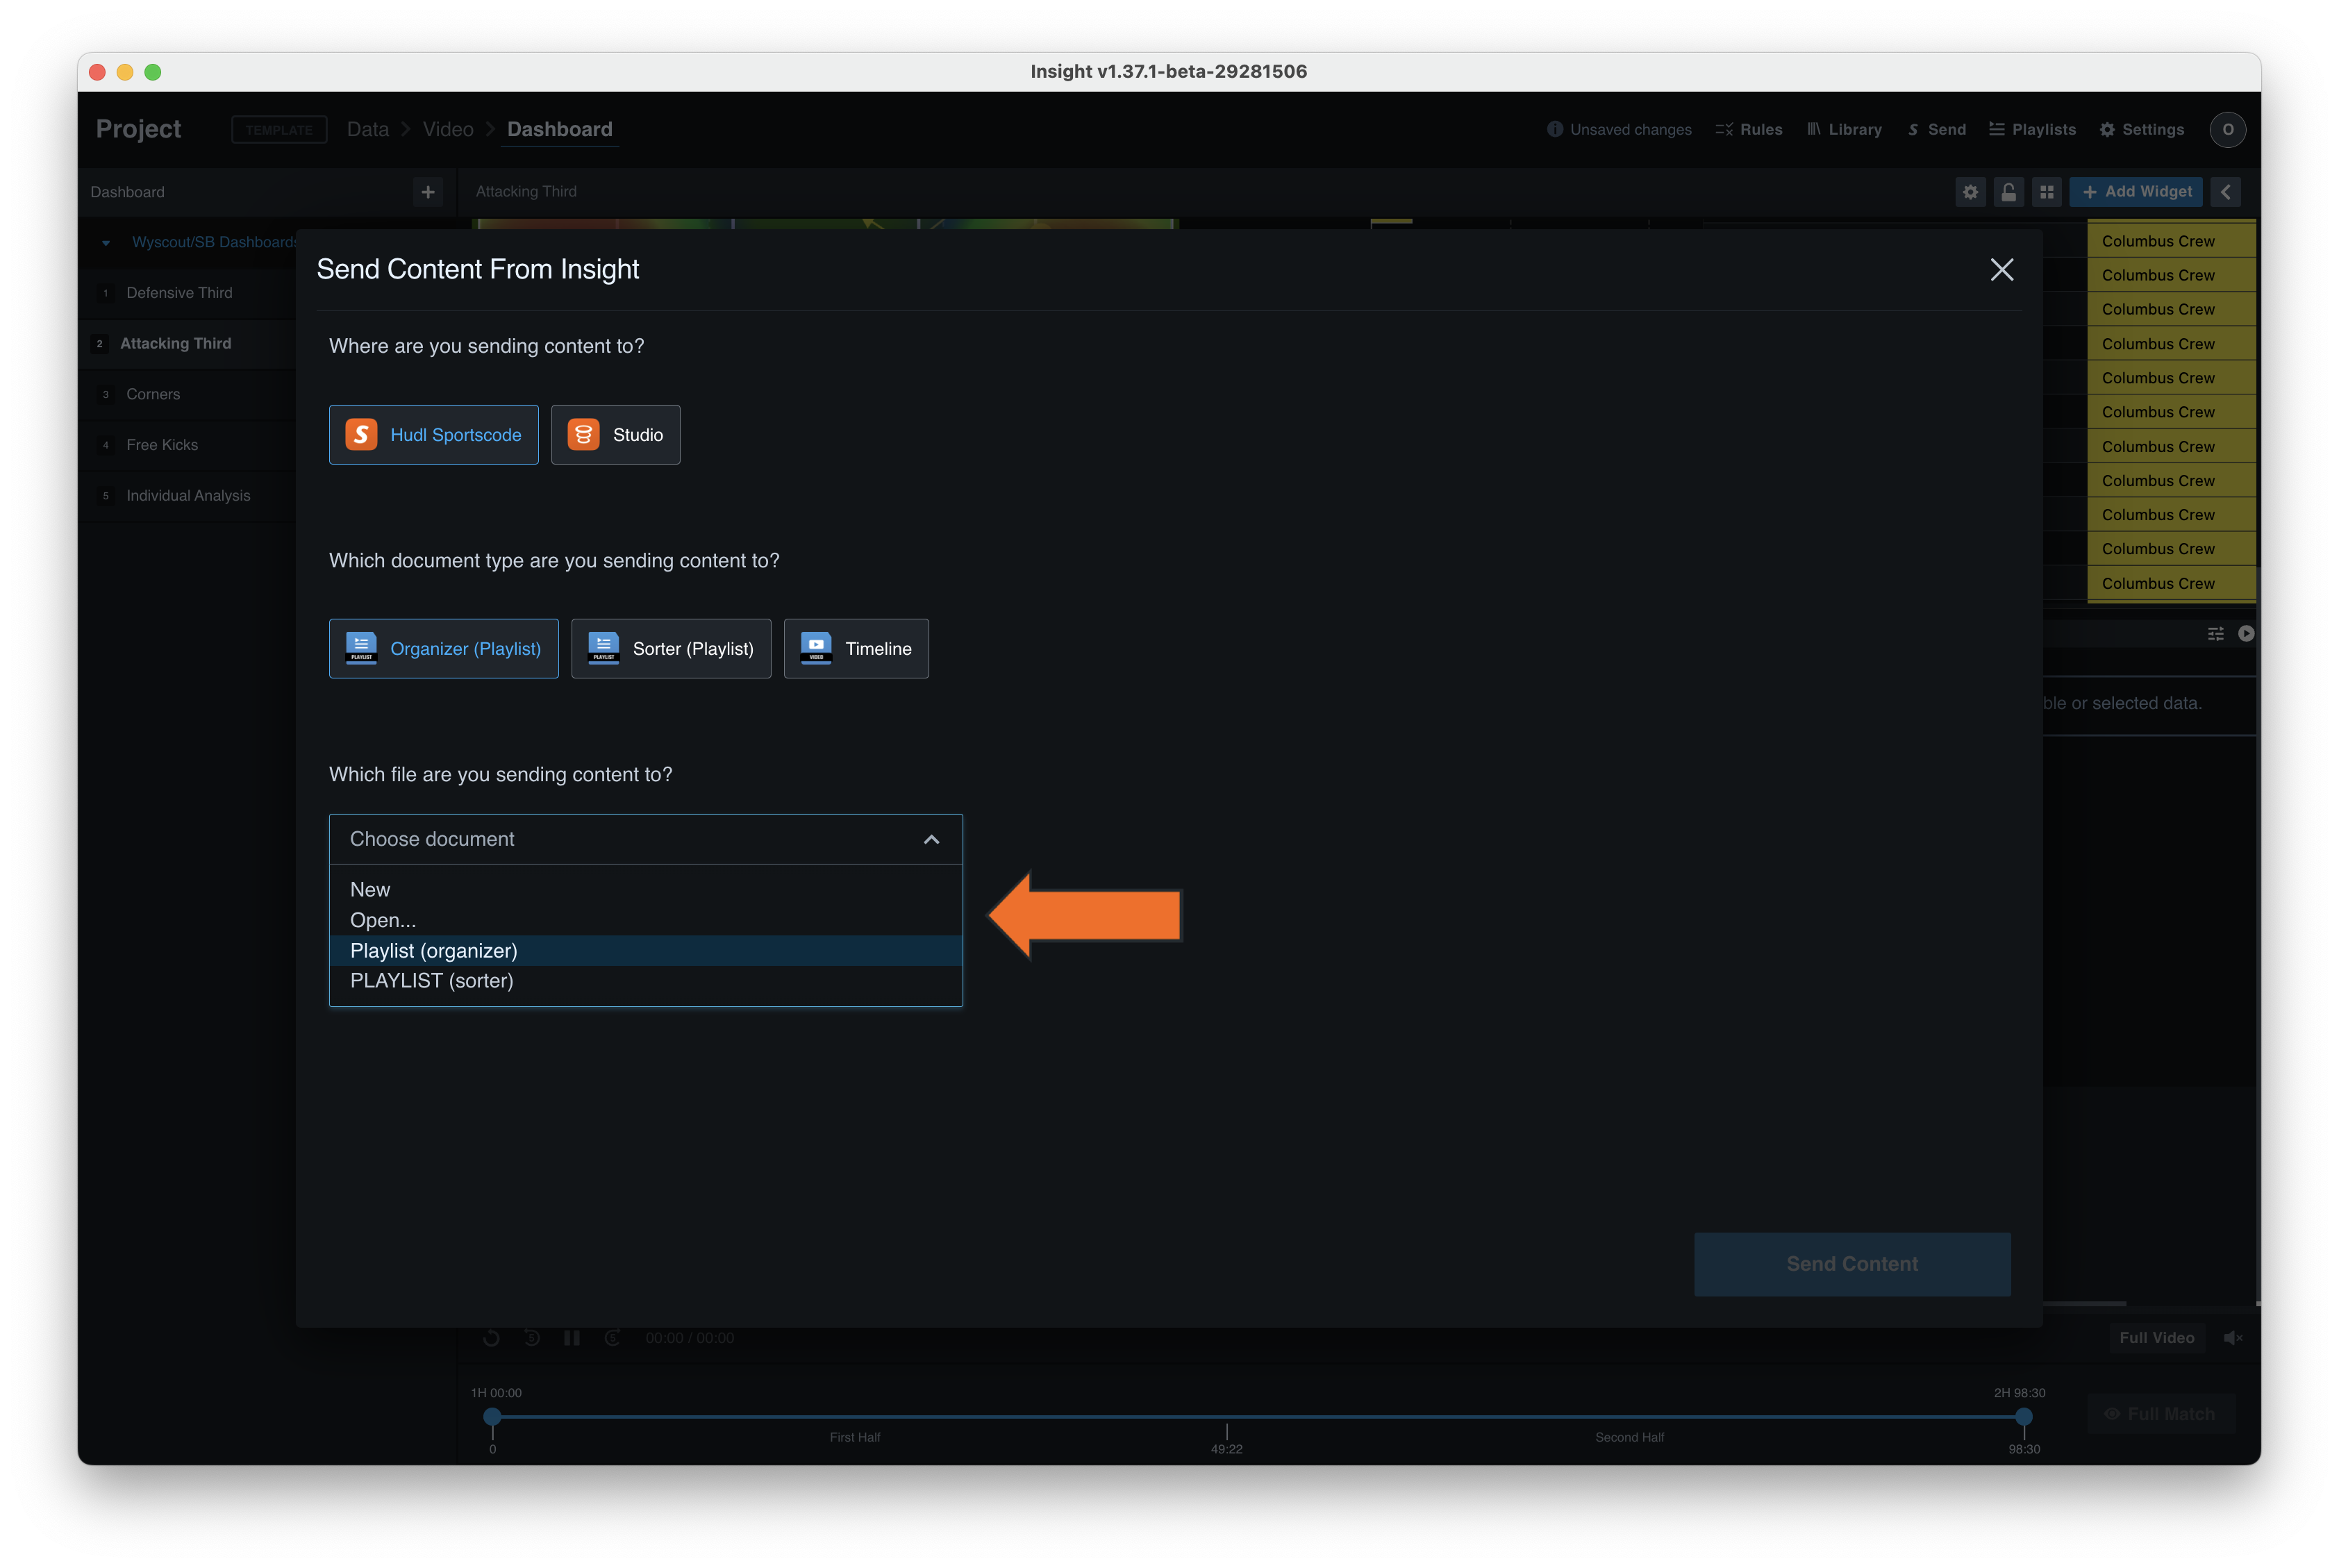Go to the Data breadcrumb
This screenshot has height=1568, width=2339.
367,130
